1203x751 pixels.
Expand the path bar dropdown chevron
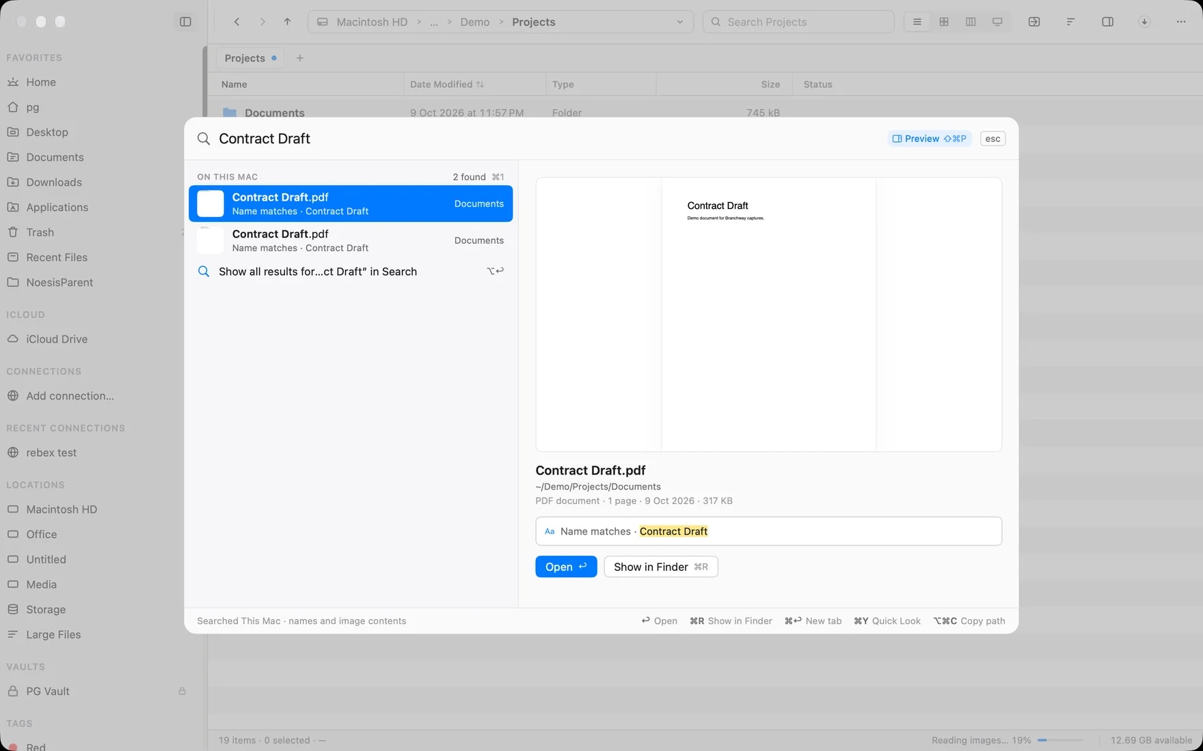[x=679, y=22]
